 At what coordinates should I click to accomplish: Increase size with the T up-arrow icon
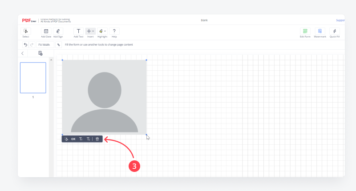(81, 139)
